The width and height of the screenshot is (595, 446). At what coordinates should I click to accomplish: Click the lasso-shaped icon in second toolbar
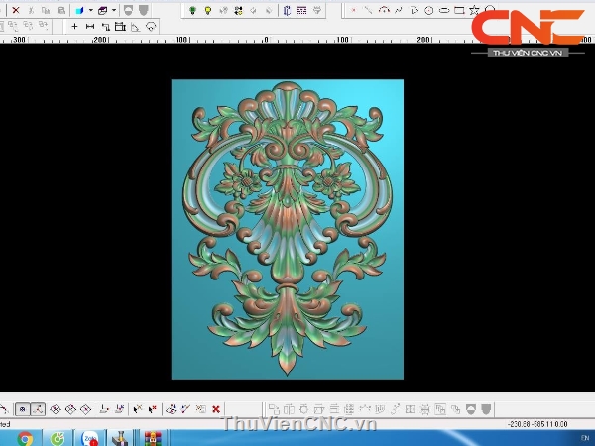click(151, 27)
